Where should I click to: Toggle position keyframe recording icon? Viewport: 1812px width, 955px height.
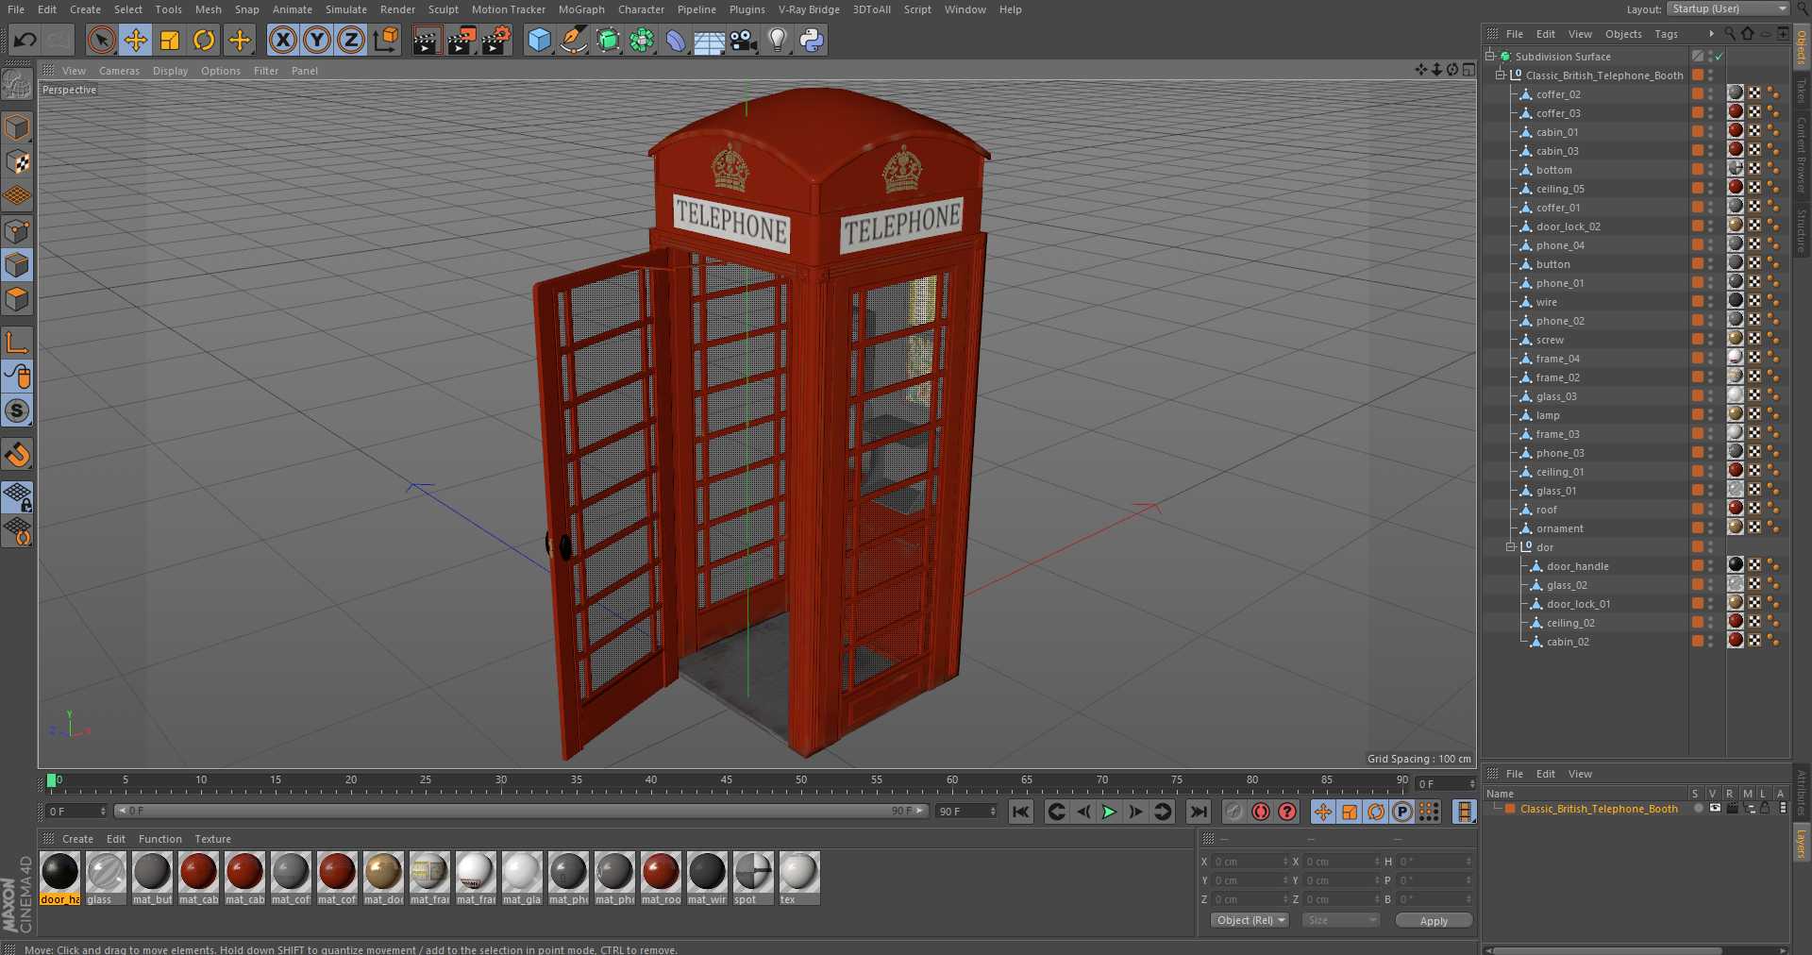[x=1323, y=812]
